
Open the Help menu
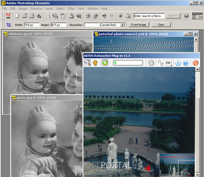[104, 9]
